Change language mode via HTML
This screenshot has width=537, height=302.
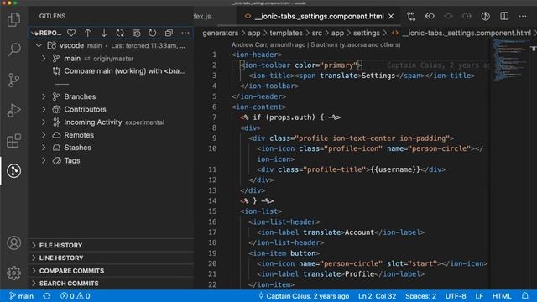pyautogui.click(x=502, y=296)
